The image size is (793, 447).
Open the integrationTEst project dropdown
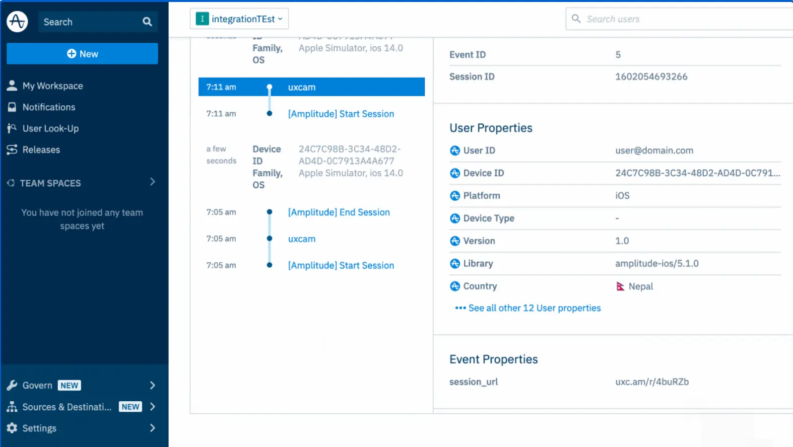239,19
